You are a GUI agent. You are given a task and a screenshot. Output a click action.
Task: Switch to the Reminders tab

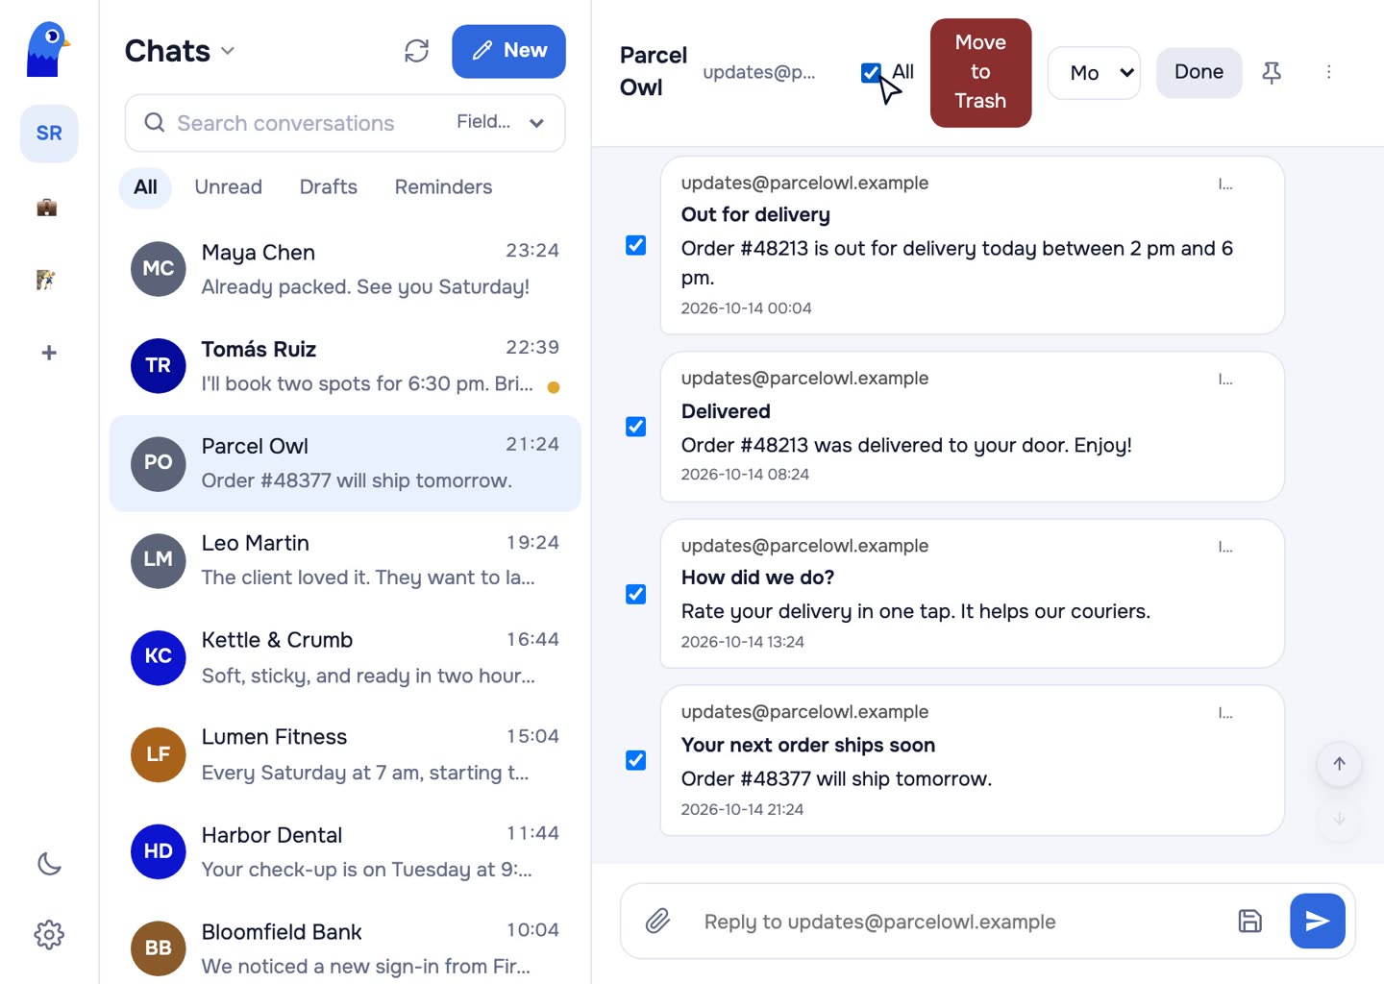click(443, 187)
